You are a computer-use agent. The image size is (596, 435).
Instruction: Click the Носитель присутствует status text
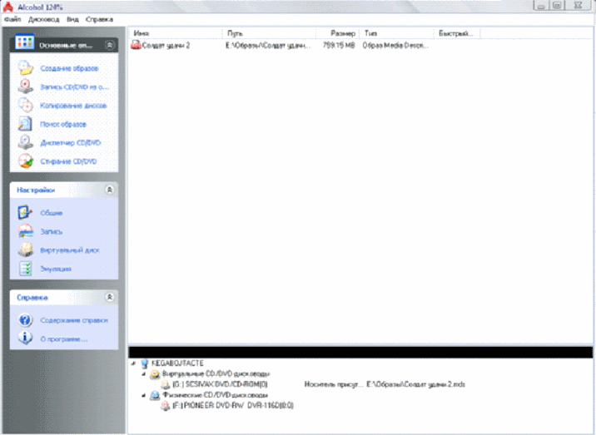coord(333,385)
